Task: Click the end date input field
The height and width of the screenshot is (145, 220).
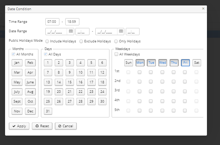Action: [x=107, y=32]
